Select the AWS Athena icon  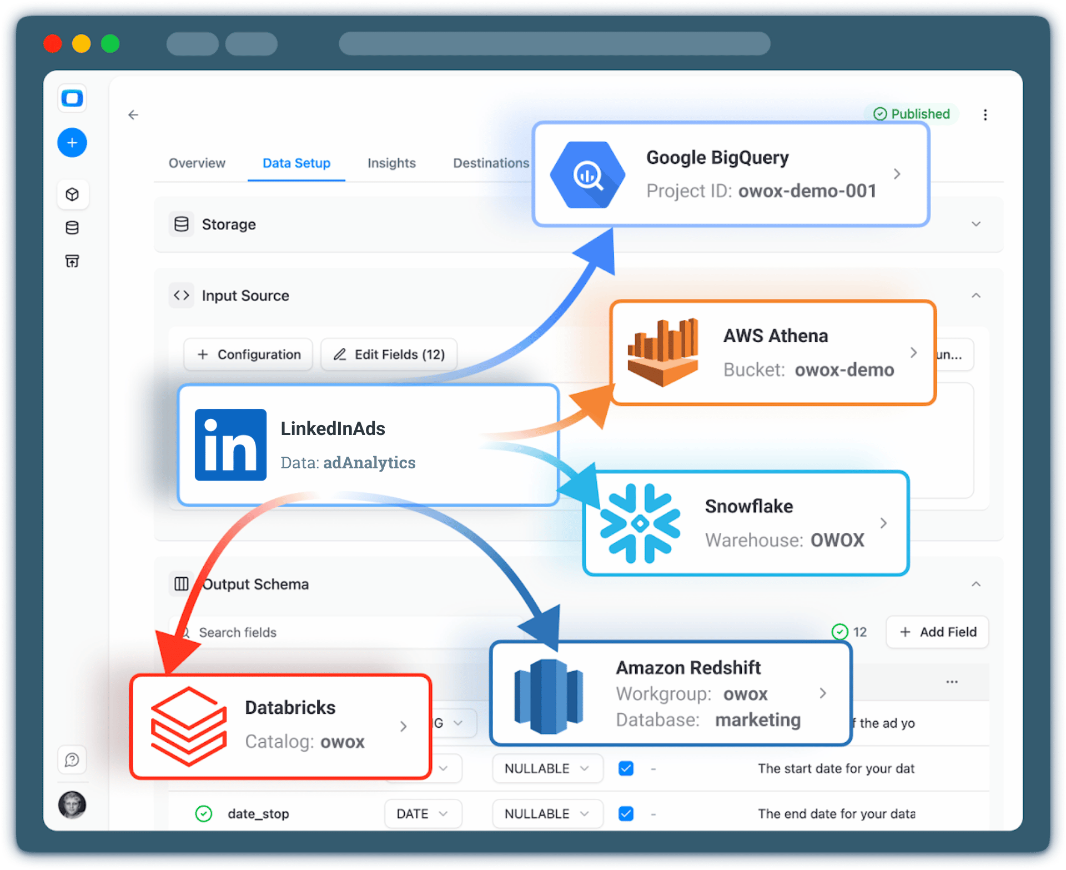click(x=663, y=352)
